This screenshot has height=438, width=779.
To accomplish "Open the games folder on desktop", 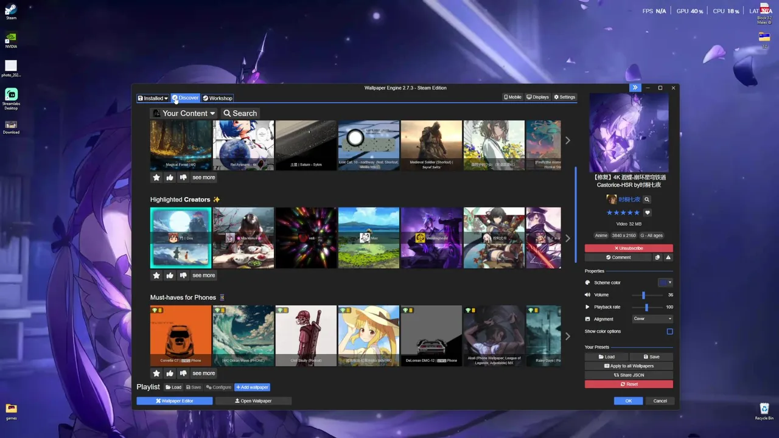I will pos(11,411).
